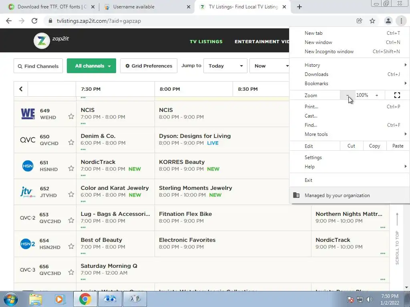This screenshot has height=307, width=410.
Task: Click Find Channels button
Action: (38, 66)
